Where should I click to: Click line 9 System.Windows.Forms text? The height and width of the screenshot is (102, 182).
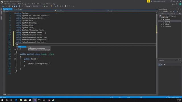33,33
